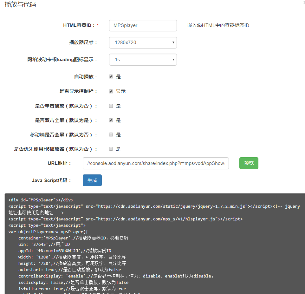Click the Java Script代码 label
The image size is (305, 294).
(51, 180)
